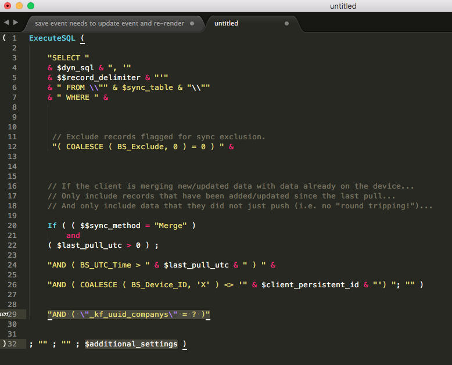Click line number 1 in the gutter
Image resolution: width=452 pixels, height=365 pixels.
click(x=15, y=38)
